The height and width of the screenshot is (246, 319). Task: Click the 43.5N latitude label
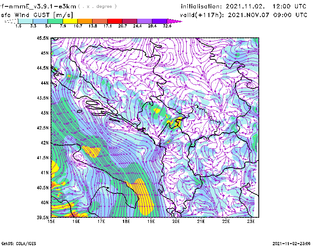[x=43, y=98]
